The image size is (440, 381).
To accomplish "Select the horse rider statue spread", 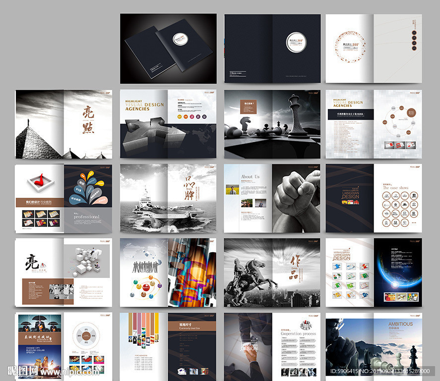I will pos(272,273).
